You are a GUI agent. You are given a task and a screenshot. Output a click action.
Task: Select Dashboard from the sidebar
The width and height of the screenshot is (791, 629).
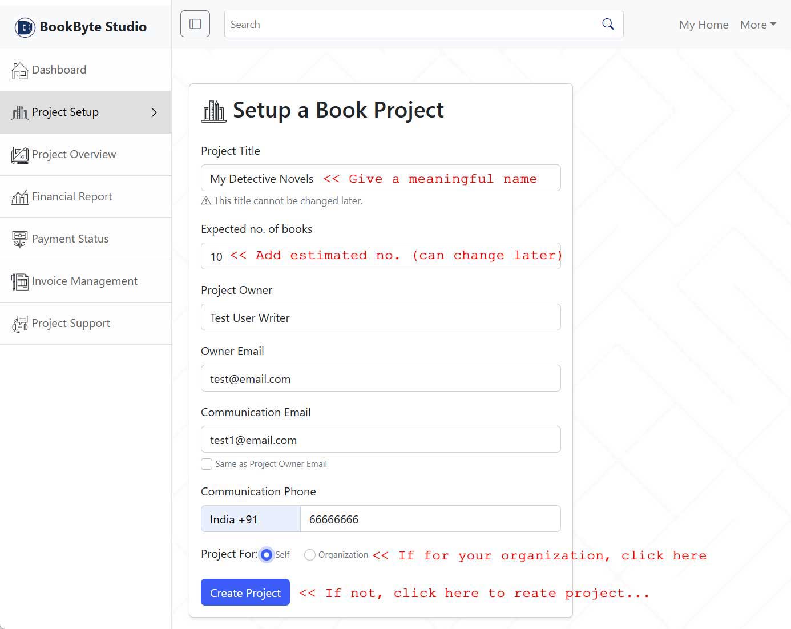click(x=59, y=70)
